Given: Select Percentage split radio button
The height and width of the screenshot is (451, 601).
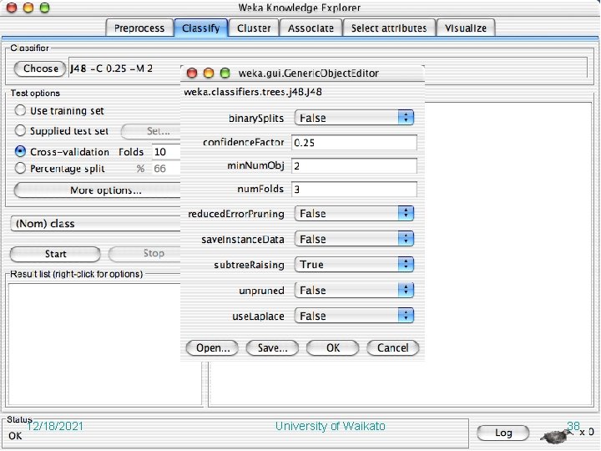Looking at the screenshot, I should click(20, 169).
